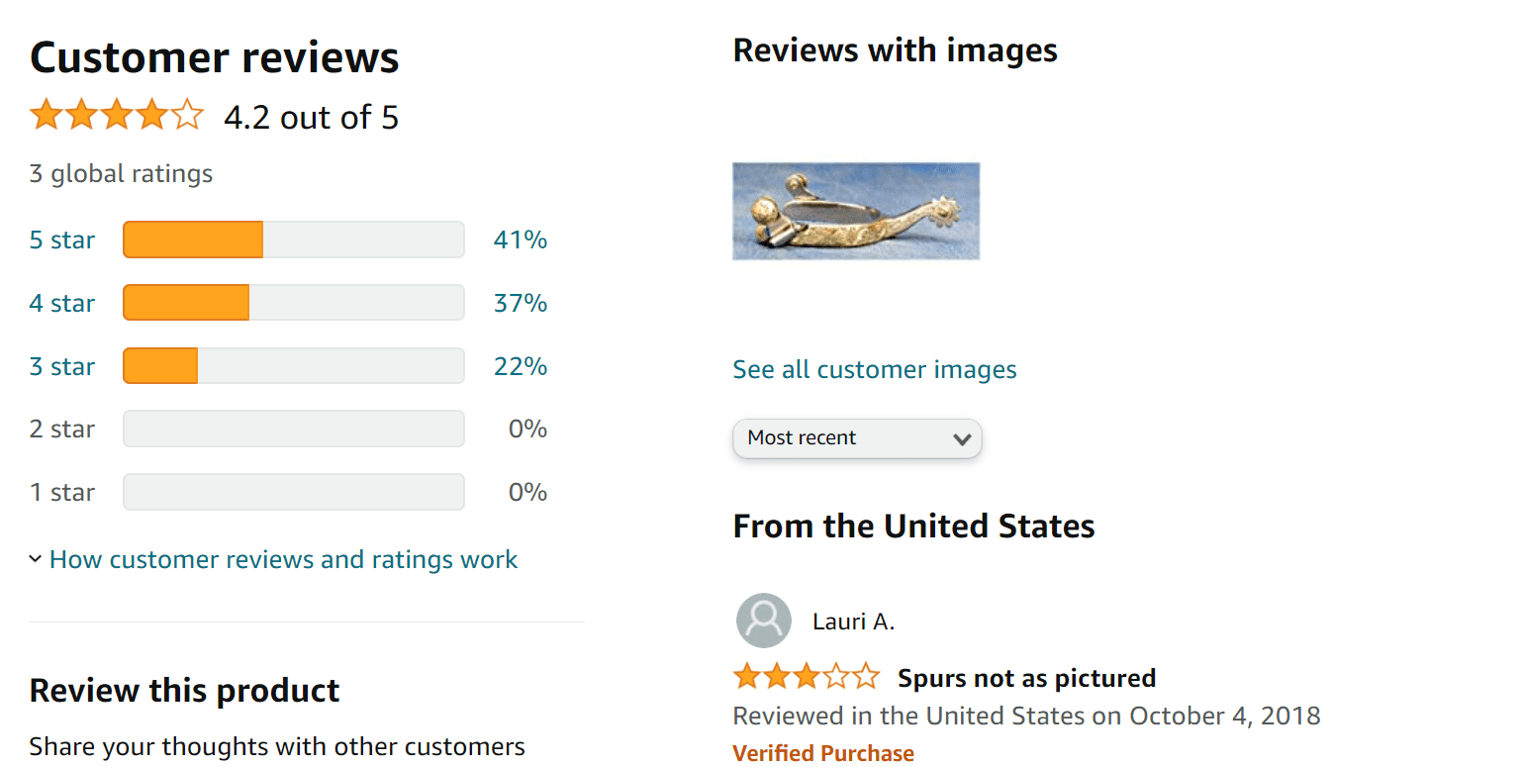Click the 41% percentage link
Viewport: 1524px width, 767px height.
(521, 240)
